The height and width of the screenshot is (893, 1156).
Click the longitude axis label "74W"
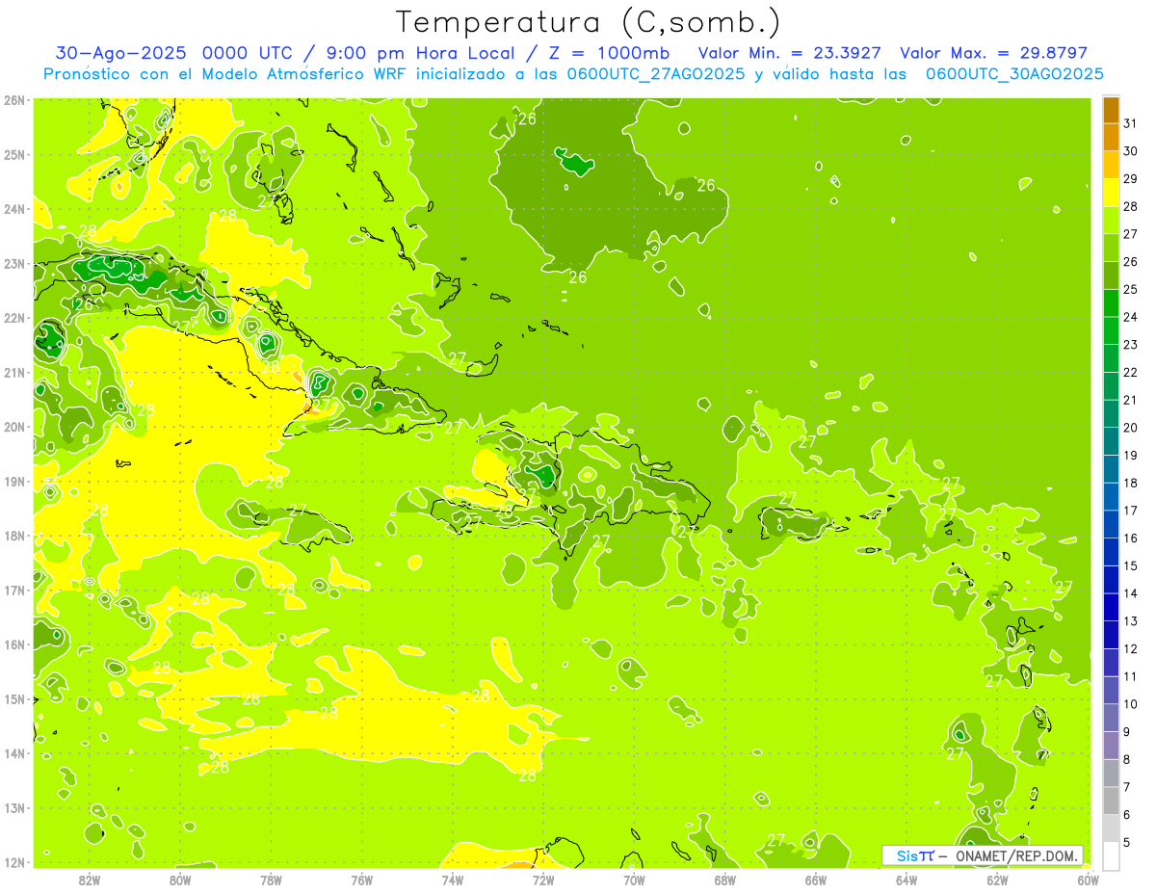[453, 880]
